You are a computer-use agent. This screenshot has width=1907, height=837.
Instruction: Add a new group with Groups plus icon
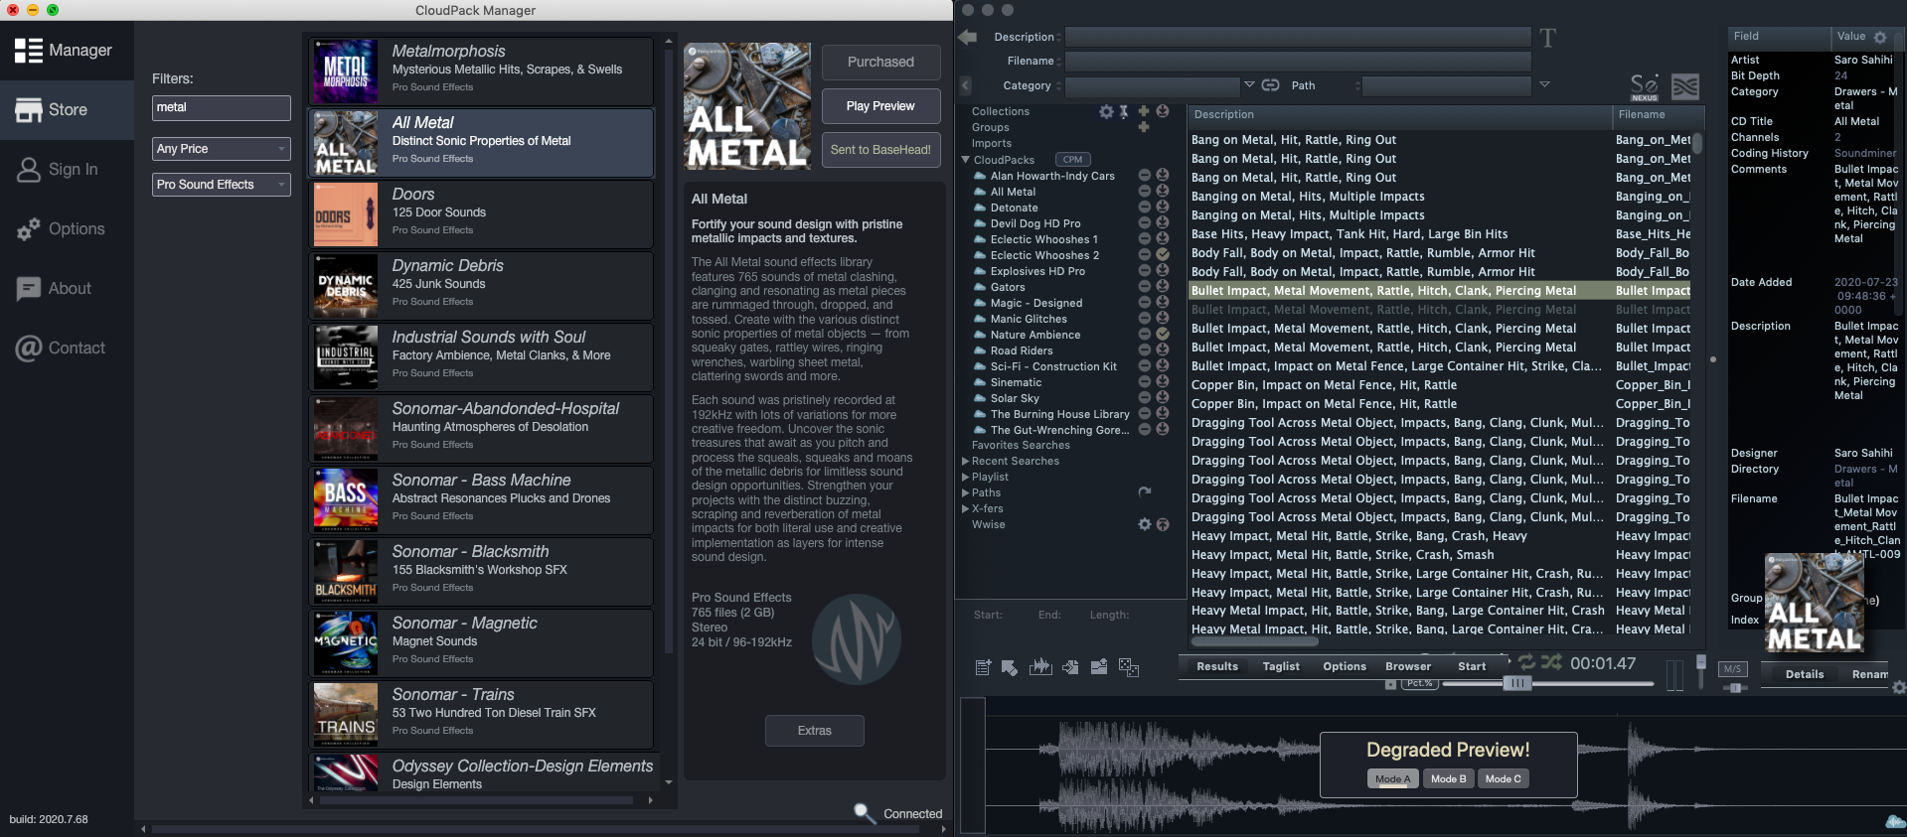point(1143,127)
